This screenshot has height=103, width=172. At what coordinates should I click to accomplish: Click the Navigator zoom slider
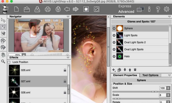coord(50,54)
